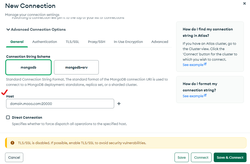
Task: Open the TLS/SSL tab
Action: [72, 42]
